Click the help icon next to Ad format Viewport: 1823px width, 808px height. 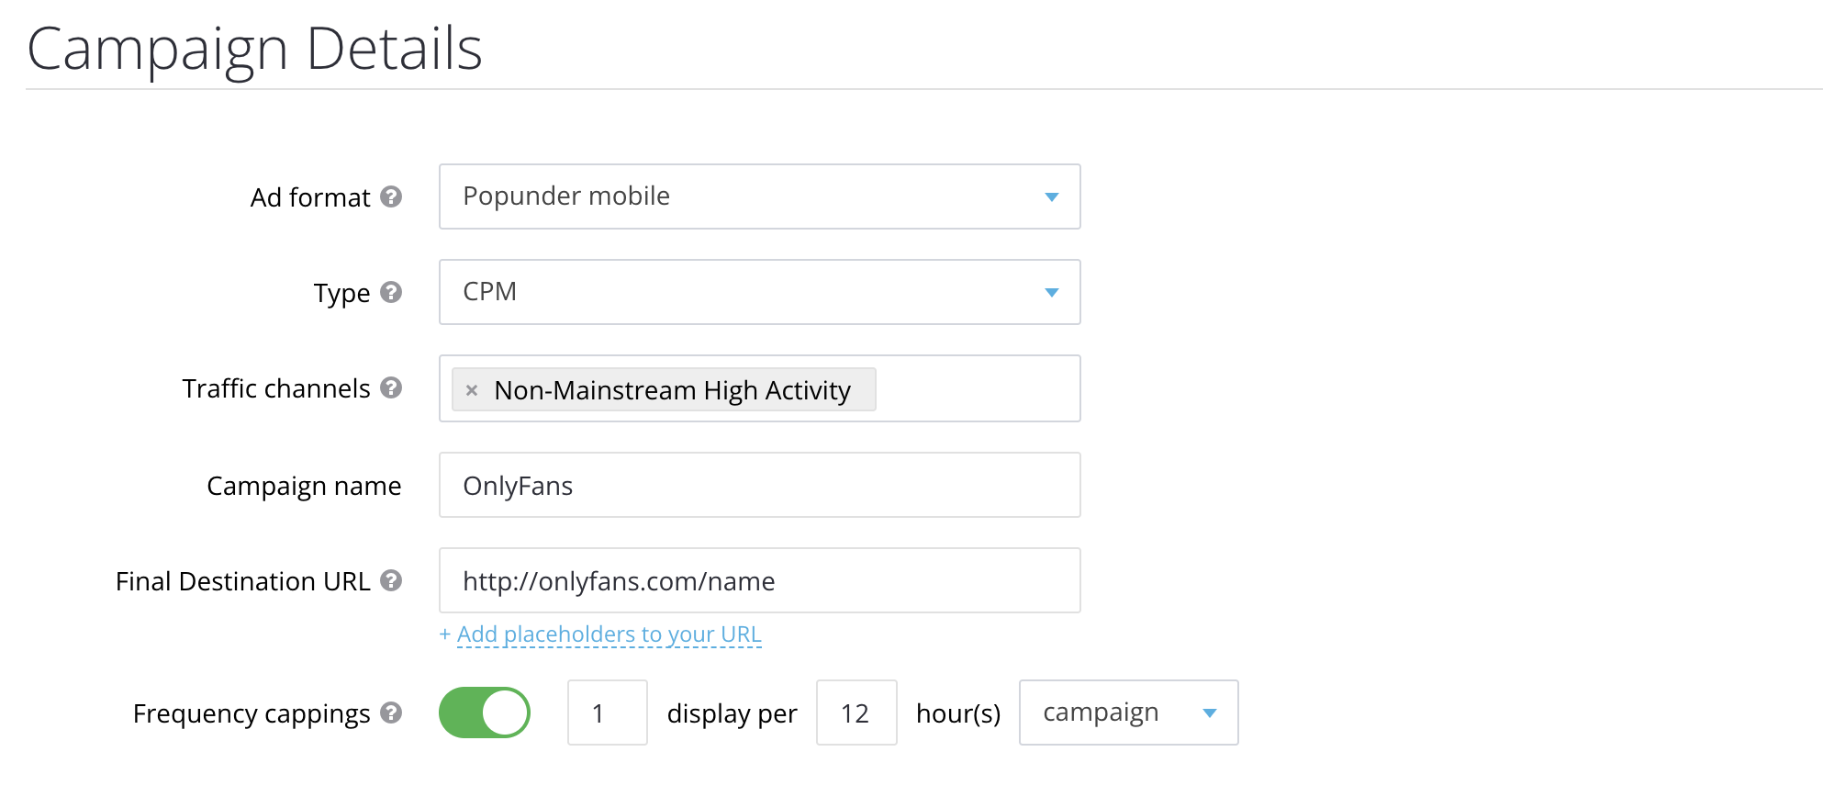pyautogui.click(x=391, y=197)
